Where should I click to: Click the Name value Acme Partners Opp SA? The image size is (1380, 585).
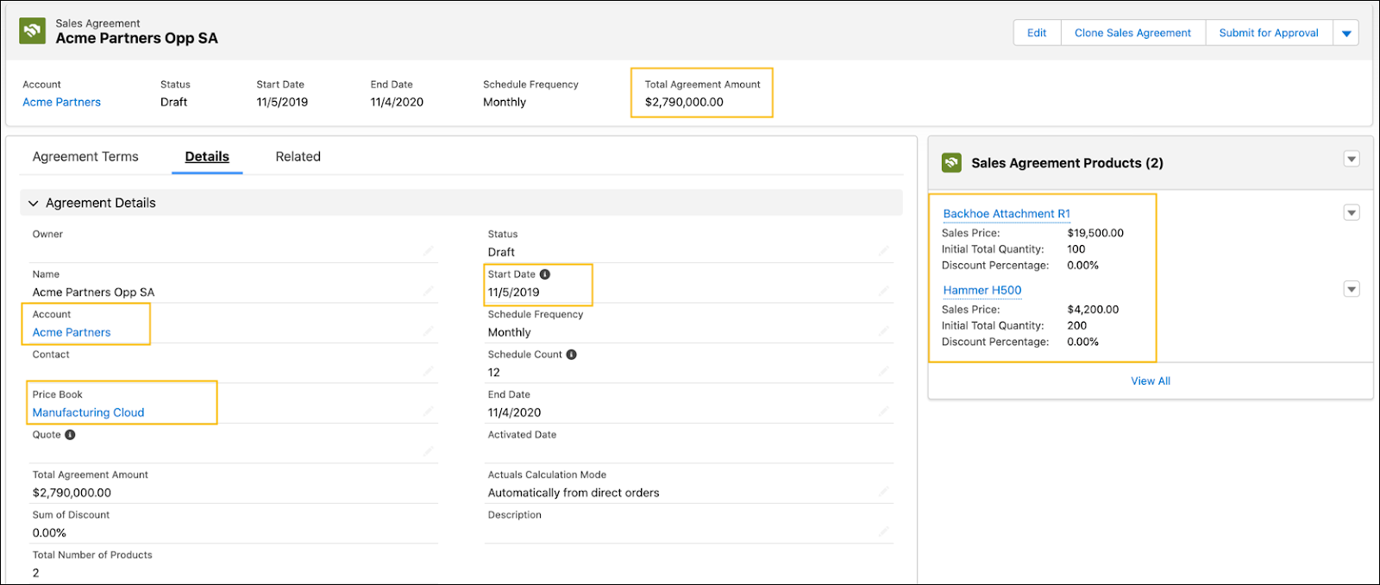(x=93, y=292)
